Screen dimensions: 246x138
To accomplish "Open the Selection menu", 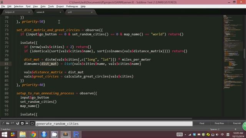I will click(x=18, y=7).
